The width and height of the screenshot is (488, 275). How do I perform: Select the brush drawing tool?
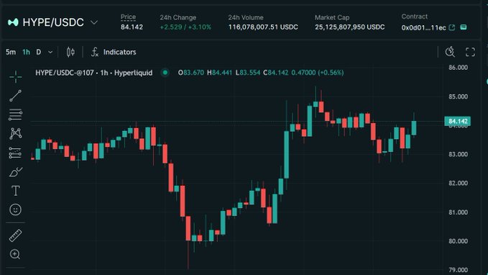15,172
